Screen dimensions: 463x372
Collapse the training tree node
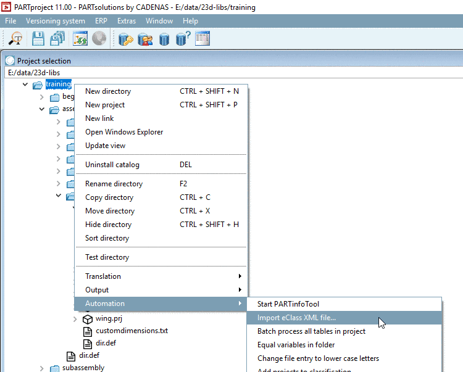pos(25,85)
